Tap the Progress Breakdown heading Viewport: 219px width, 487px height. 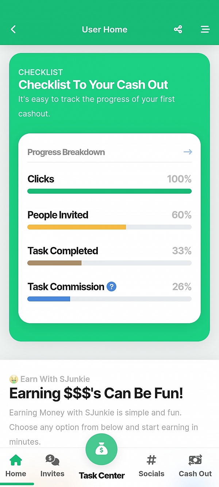click(66, 152)
